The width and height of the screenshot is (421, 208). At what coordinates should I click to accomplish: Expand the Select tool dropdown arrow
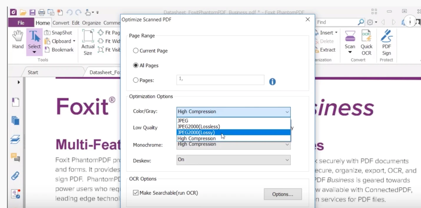coord(34,53)
